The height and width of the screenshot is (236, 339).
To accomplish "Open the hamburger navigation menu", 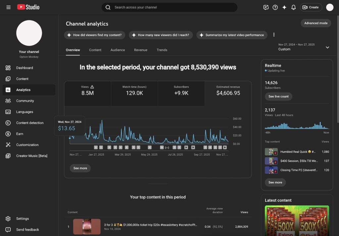I will coord(8,7).
